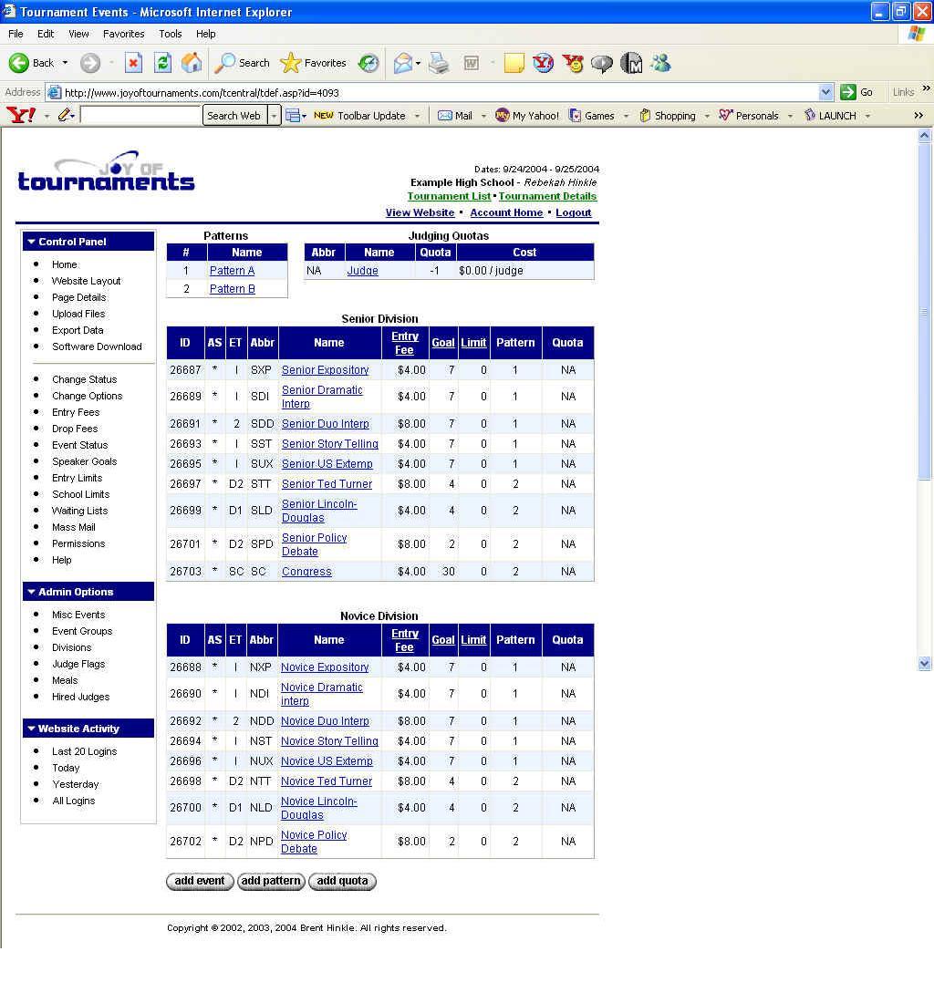Viewport: 934px width, 1003px height.
Task: Click the 'add quota' button
Action: [x=342, y=881]
